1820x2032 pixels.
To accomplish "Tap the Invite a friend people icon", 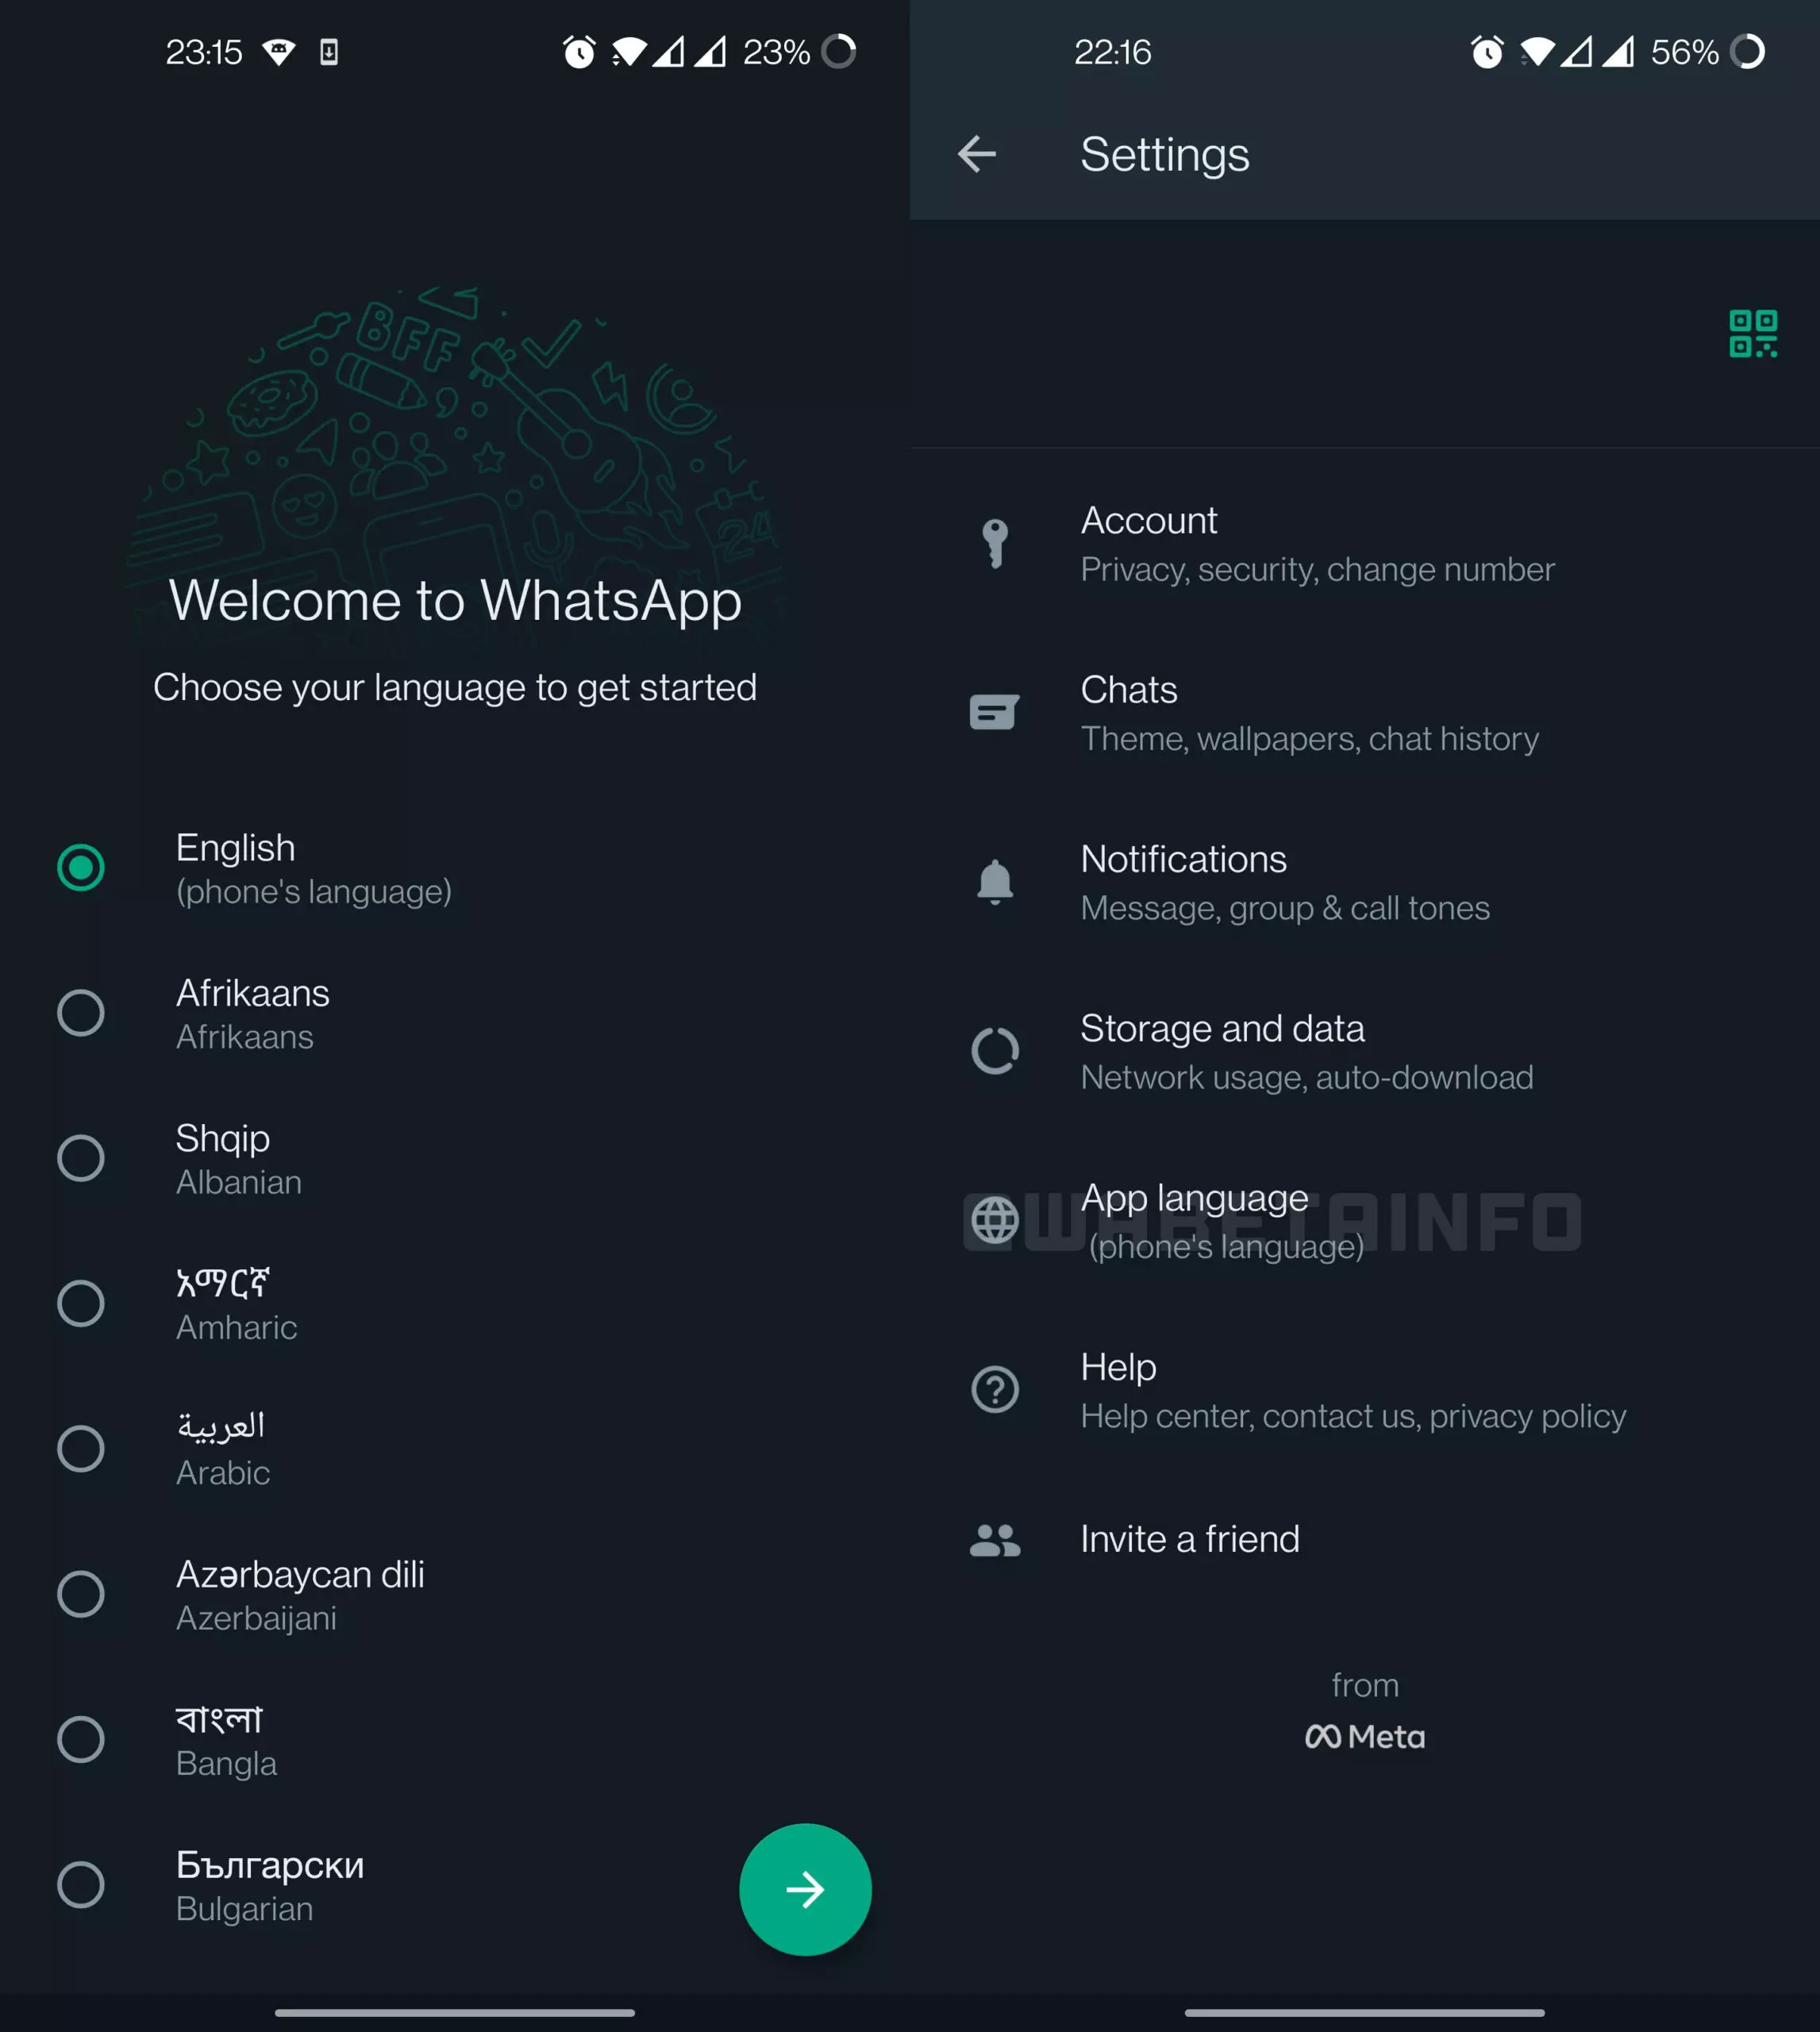I will point(994,1539).
